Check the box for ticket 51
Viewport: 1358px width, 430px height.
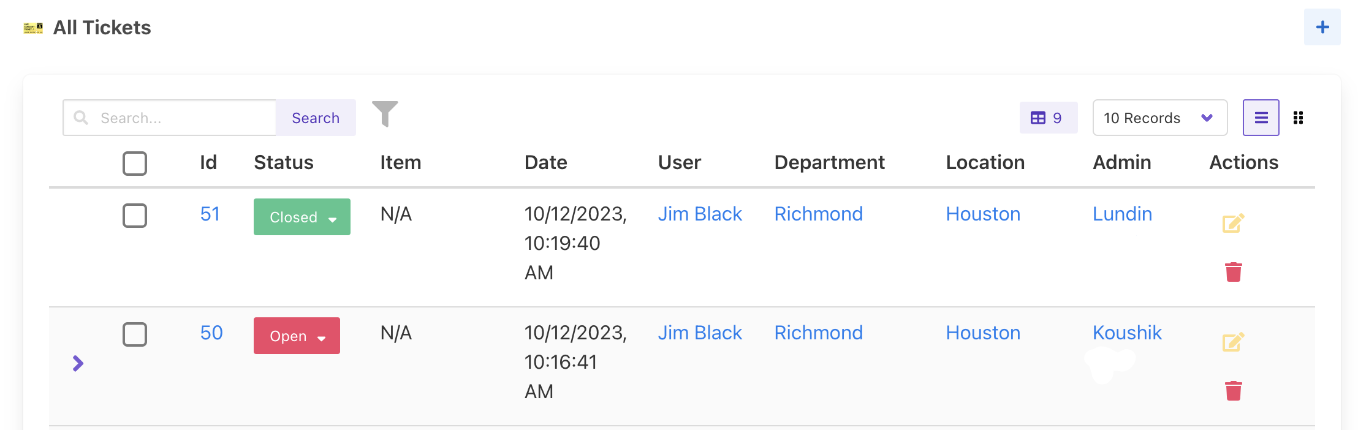(x=135, y=216)
